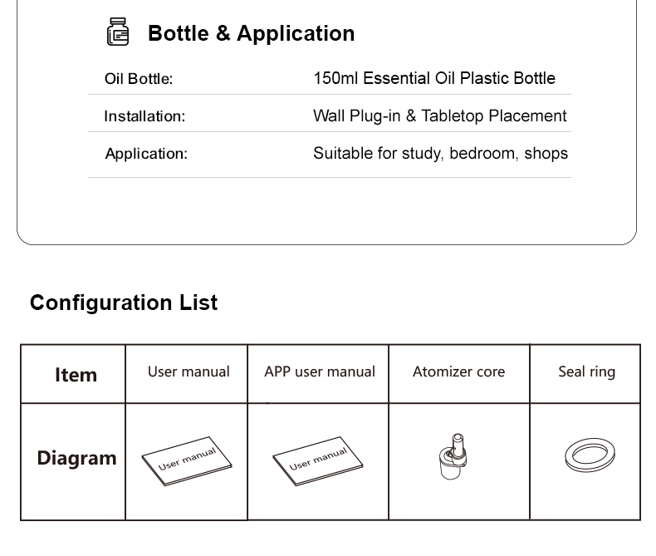Click the APP user manual column header
This screenshot has height=556, width=656.
318,374
